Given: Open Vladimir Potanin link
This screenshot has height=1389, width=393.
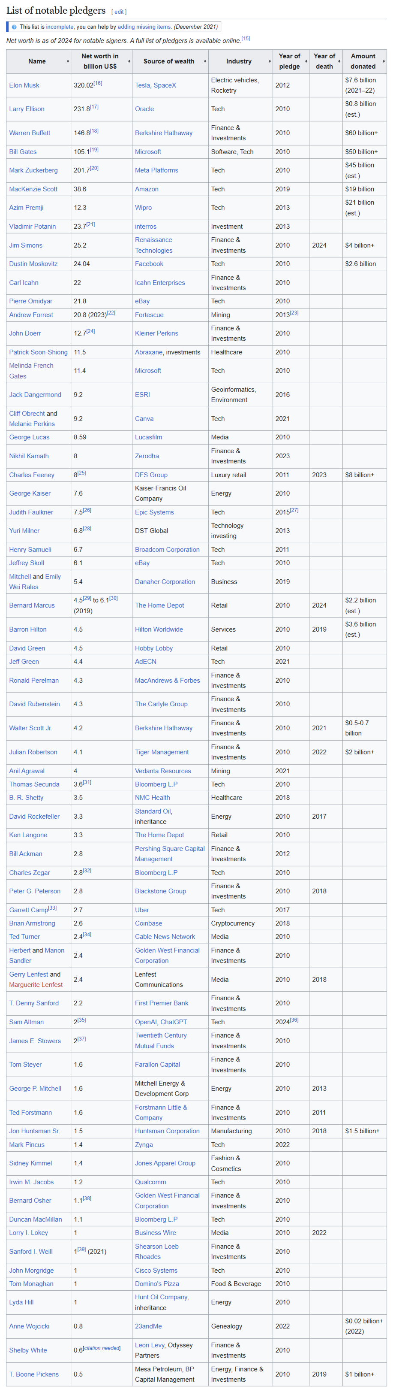Looking at the screenshot, I should click(32, 227).
